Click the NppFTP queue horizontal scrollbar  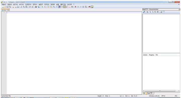coord(161,91)
